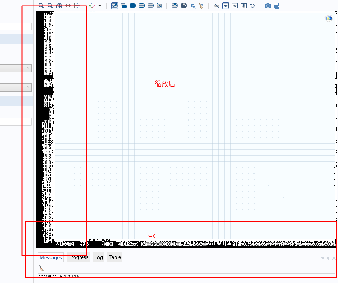Click the Zoom Selected icon
Screen dimensions: 338x283
pos(68,6)
